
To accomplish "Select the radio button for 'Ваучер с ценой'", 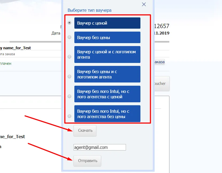I will [70, 23].
